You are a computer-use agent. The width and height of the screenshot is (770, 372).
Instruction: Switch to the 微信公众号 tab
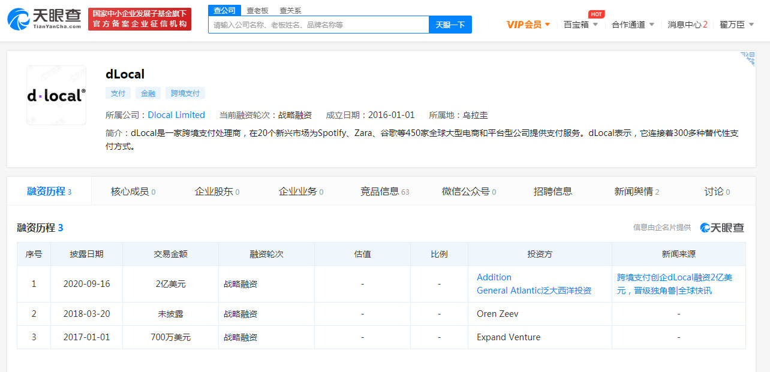pyautogui.click(x=469, y=191)
